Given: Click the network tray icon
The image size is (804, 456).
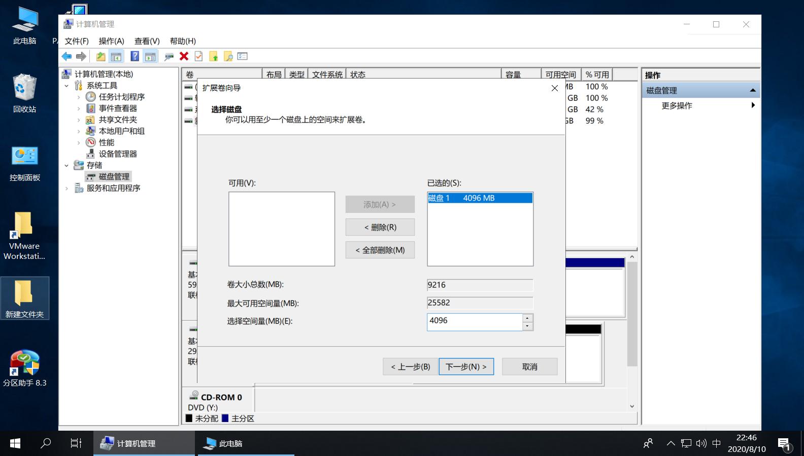Looking at the screenshot, I should [686, 443].
